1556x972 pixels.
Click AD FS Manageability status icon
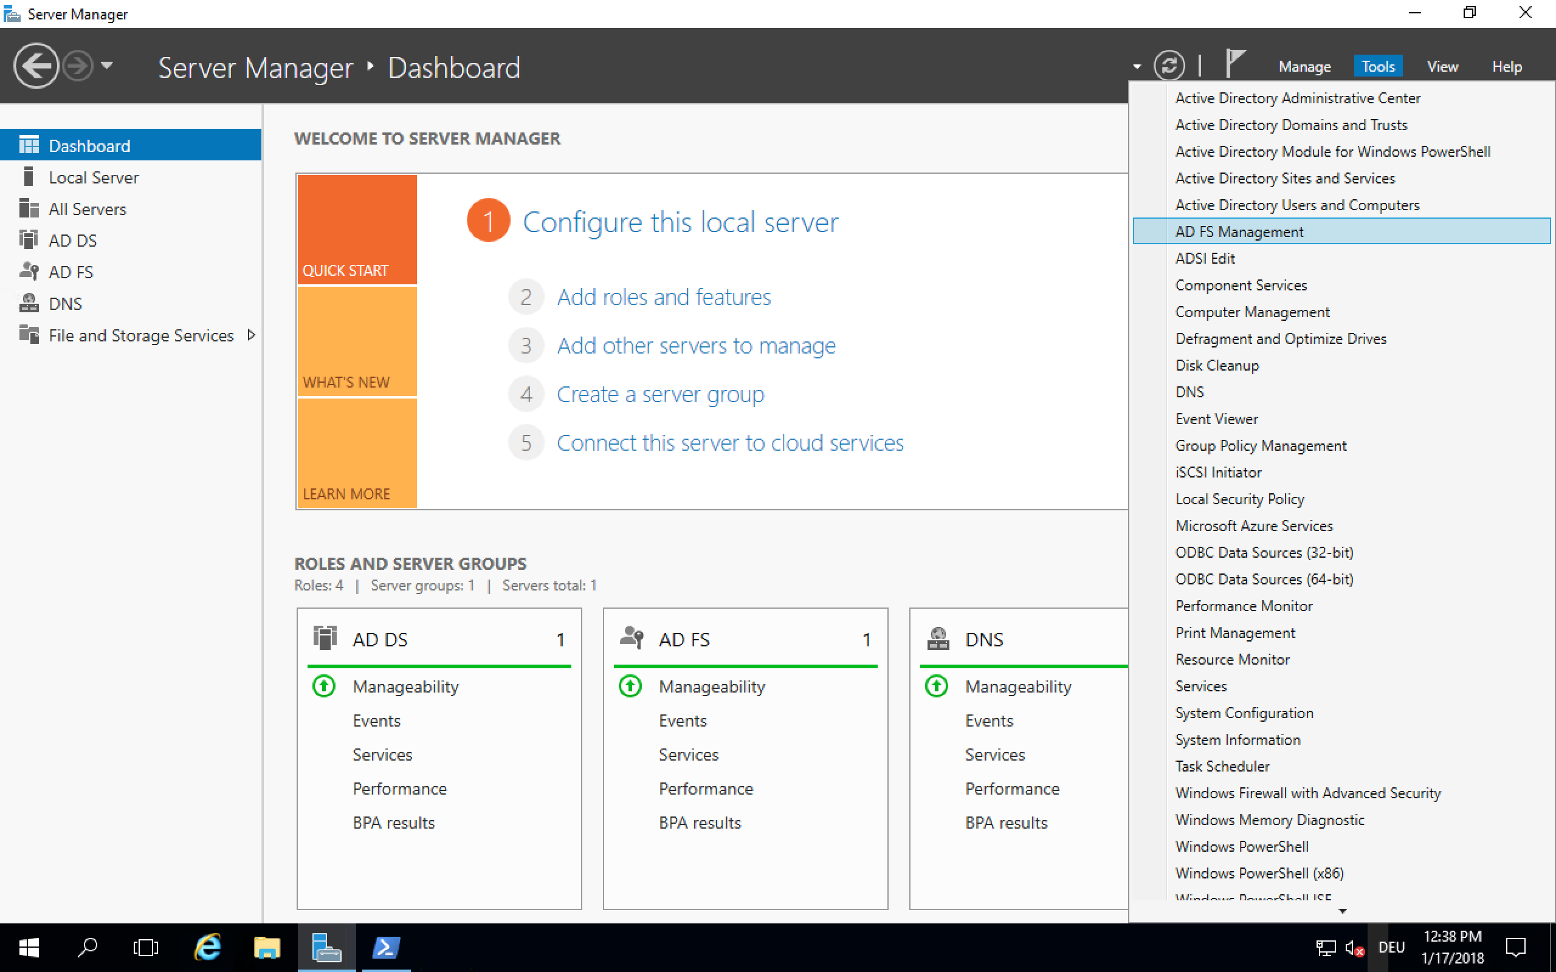[630, 686]
